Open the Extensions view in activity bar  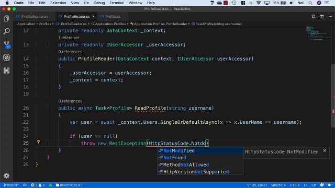pos(6,70)
